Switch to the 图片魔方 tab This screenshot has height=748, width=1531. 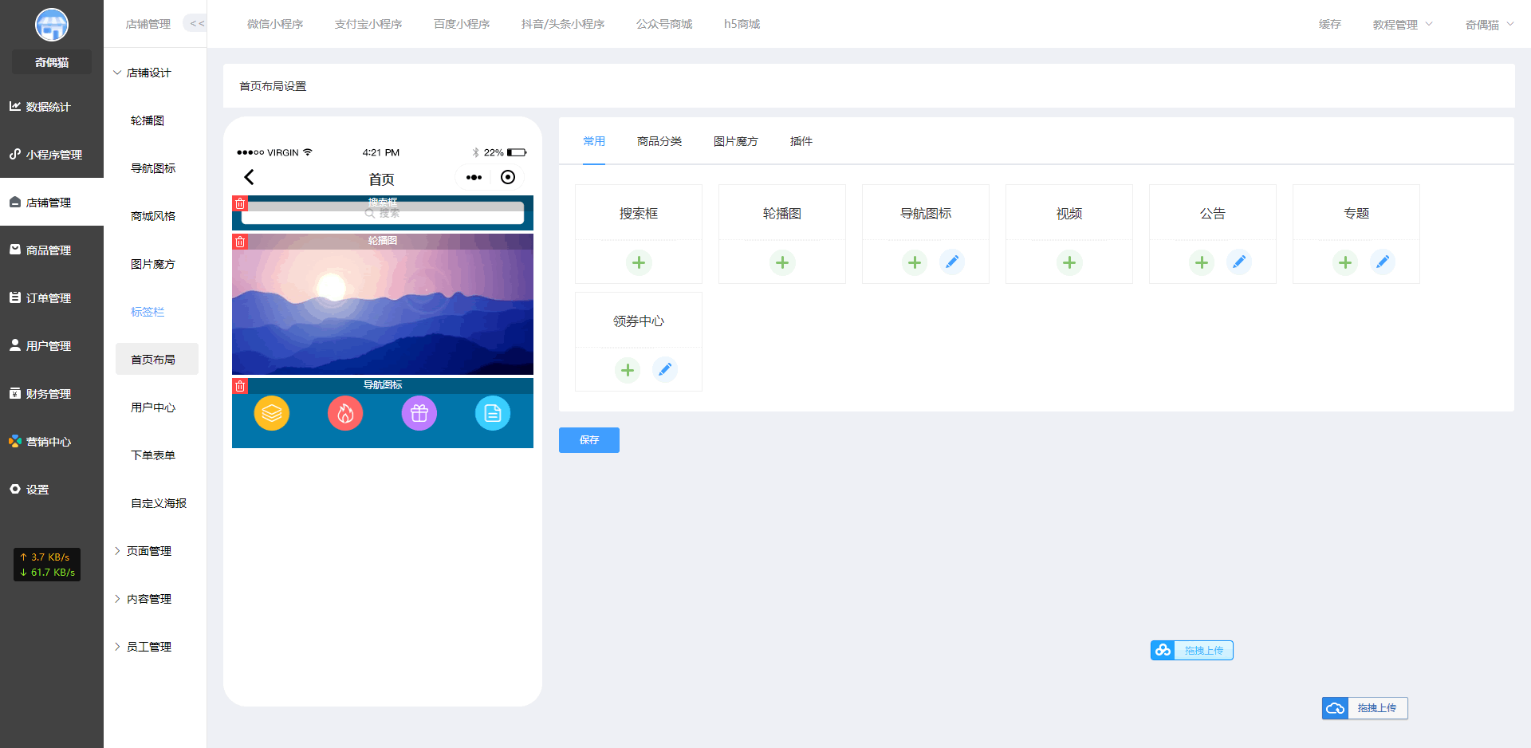736,141
